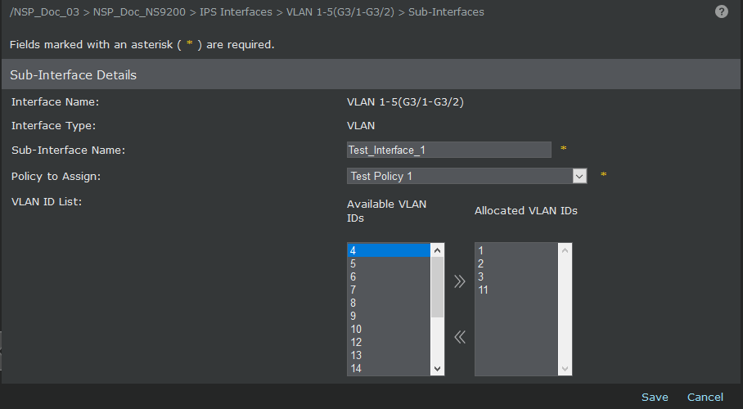
Task: Click VLAN 1-5(G3/1-G3/2) breadcrumb entry
Action: [340, 11]
